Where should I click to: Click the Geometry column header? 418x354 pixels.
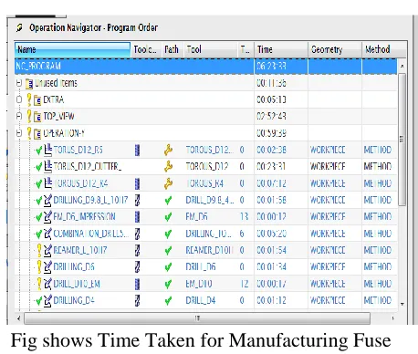(x=335, y=49)
